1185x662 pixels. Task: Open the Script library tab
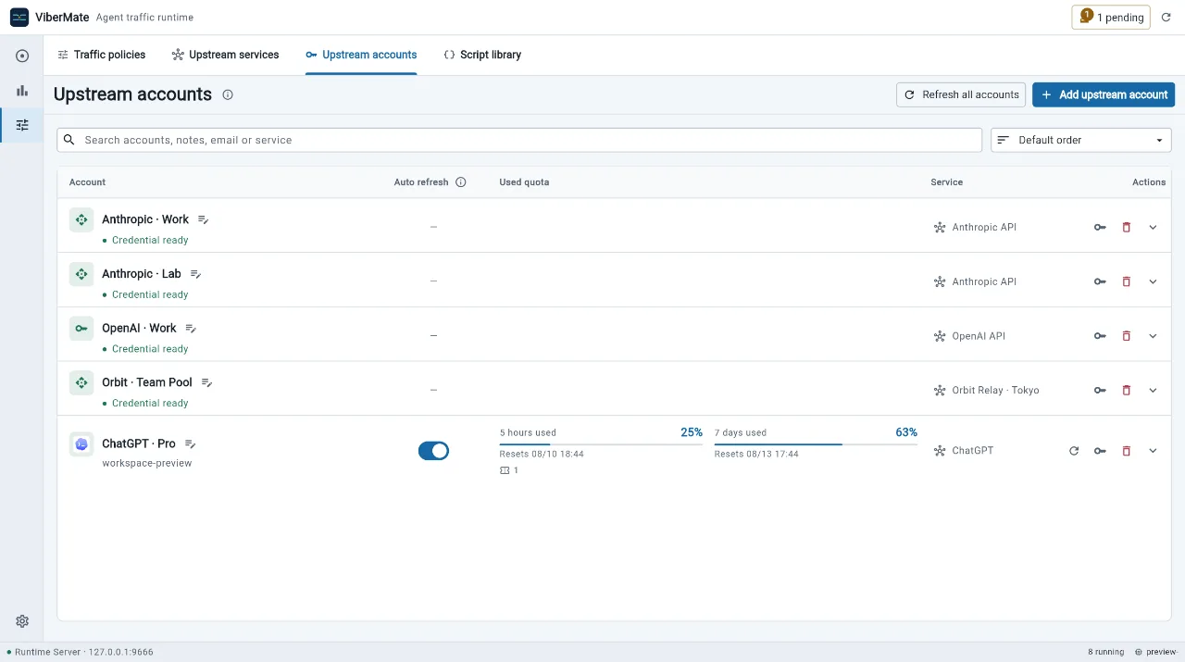[481, 55]
